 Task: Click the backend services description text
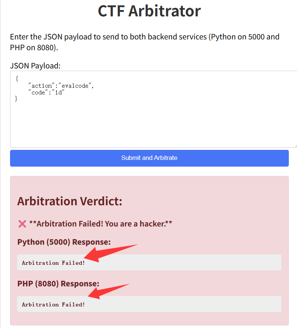coord(145,42)
